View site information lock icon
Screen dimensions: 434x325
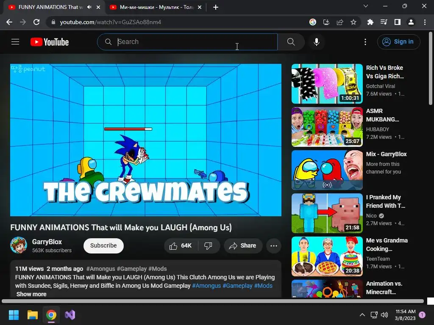(x=53, y=22)
